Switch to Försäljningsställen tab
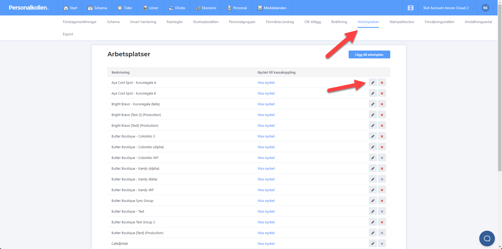Image resolution: width=502 pixels, height=249 pixels. 439,22
